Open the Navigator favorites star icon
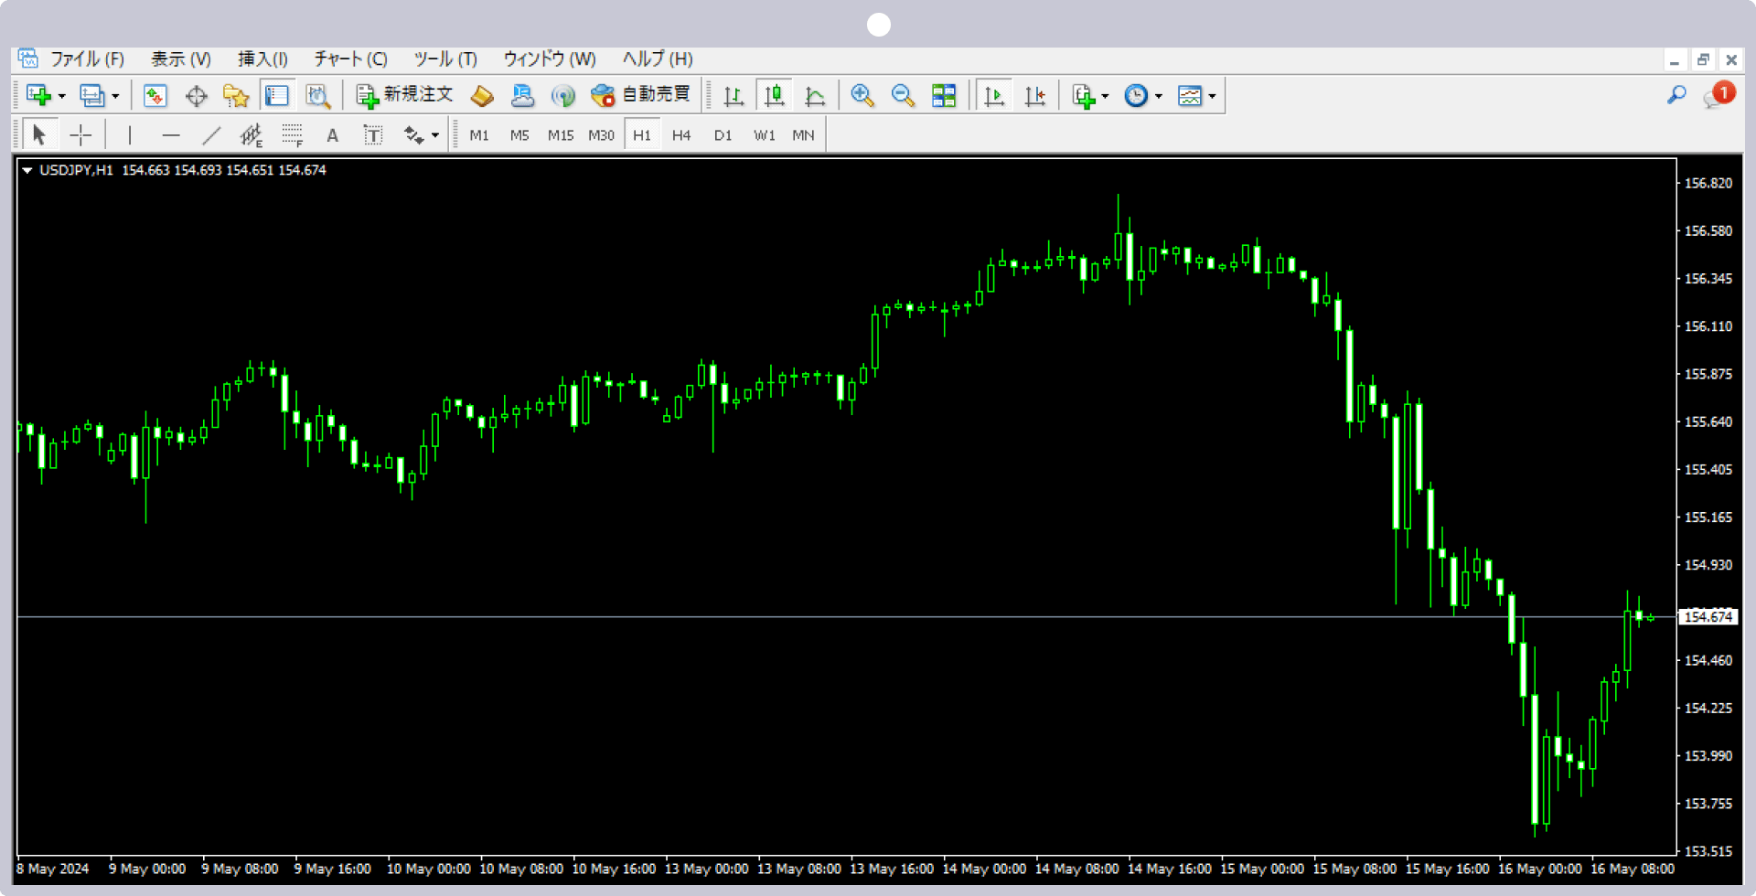 pos(236,95)
